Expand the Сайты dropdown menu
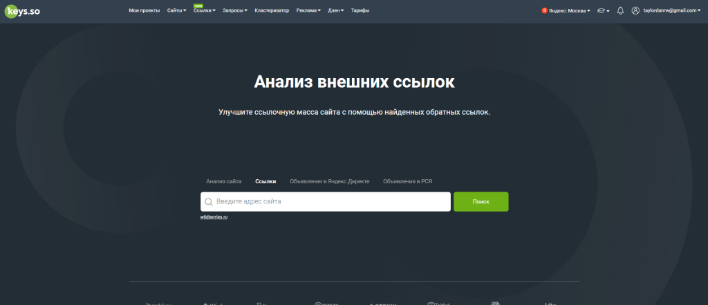 176,10
